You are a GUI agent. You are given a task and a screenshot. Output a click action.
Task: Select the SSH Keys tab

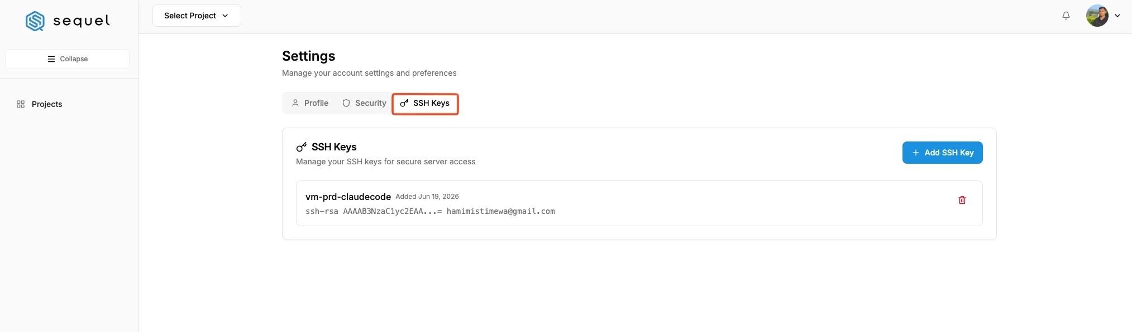425,104
